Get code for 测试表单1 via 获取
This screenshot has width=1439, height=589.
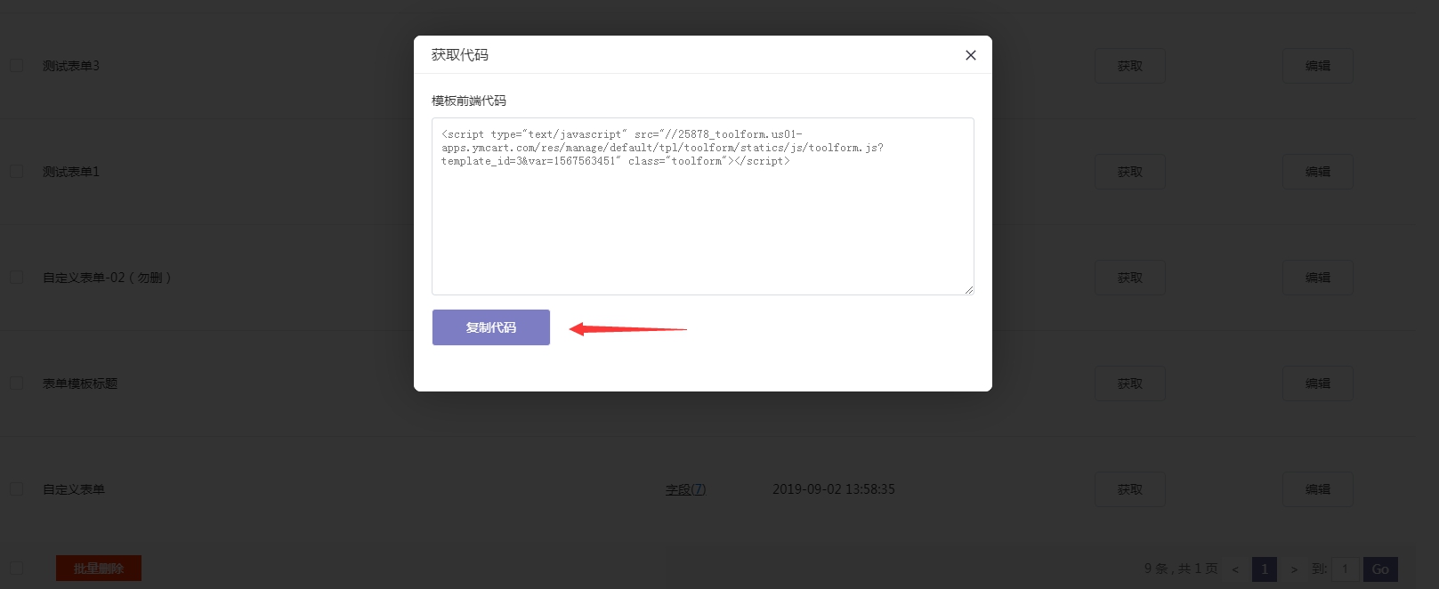(1129, 172)
